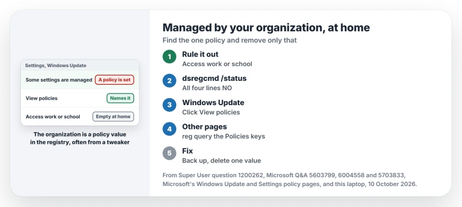Click the 'Click View policies' subtitle

coord(211,112)
